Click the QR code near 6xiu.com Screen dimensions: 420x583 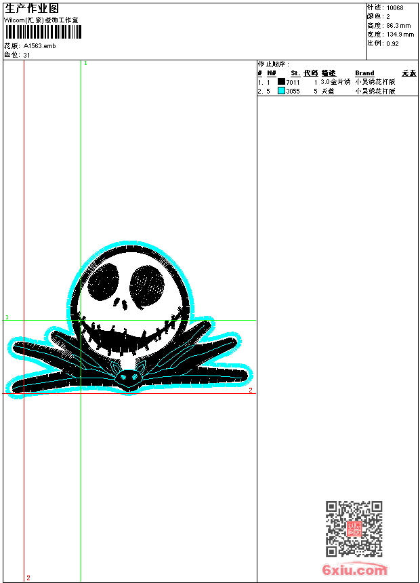(354, 529)
